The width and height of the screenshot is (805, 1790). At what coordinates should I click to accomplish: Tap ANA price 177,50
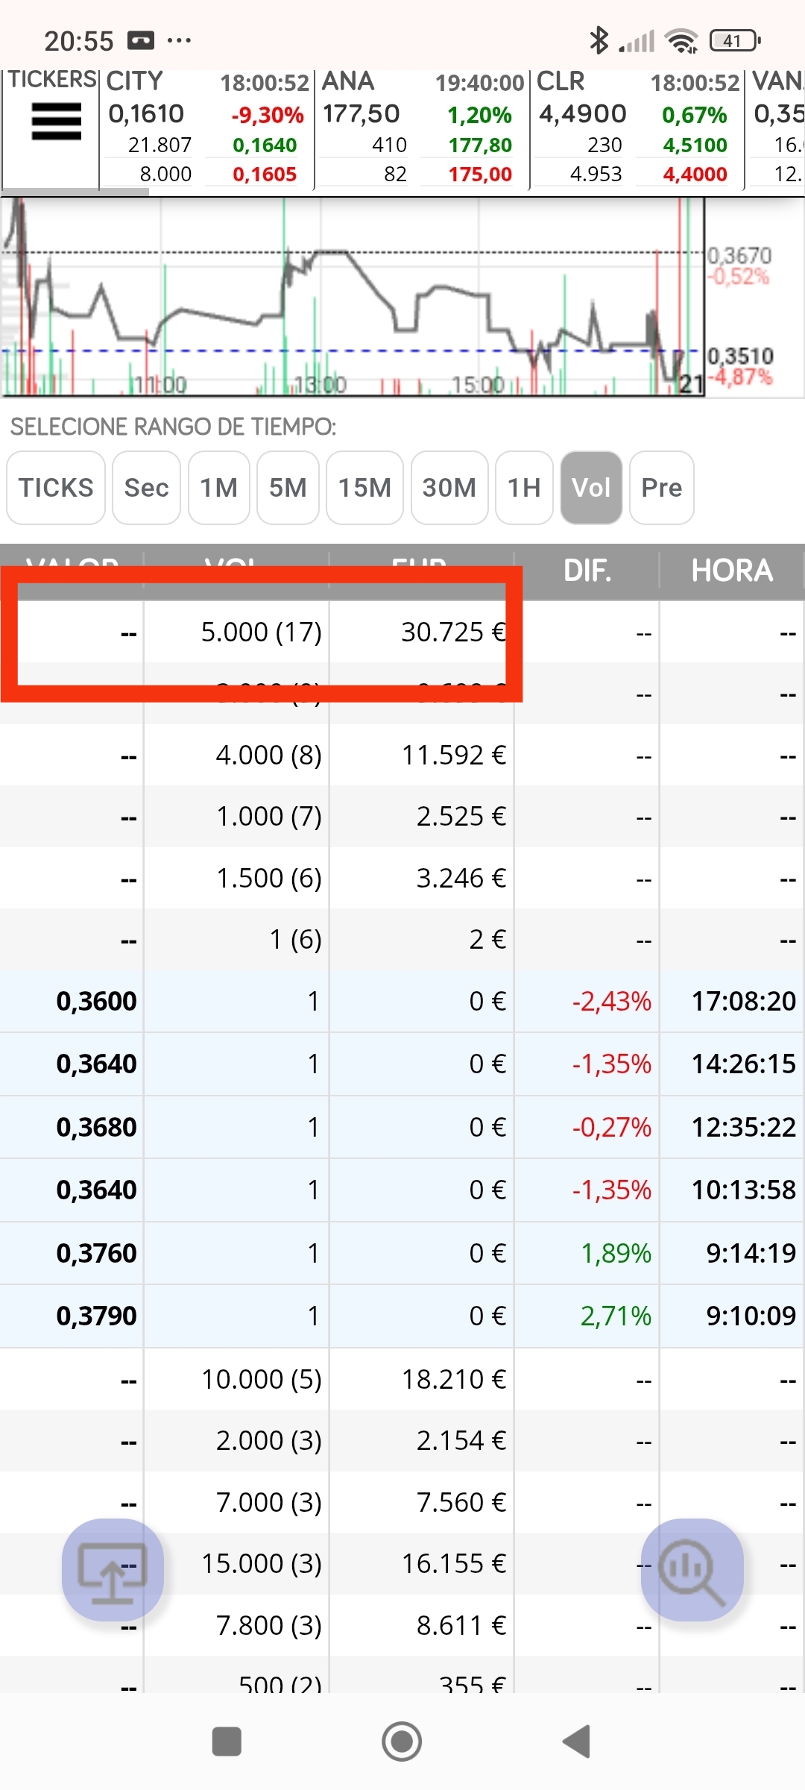362,113
